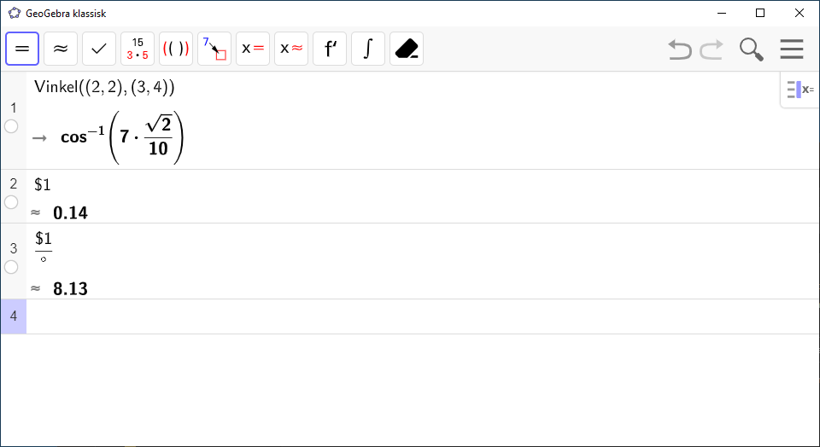This screenshot has width=820, height=447.
Task: Choose the Substitute tool
Action: (x=214, y=49)
